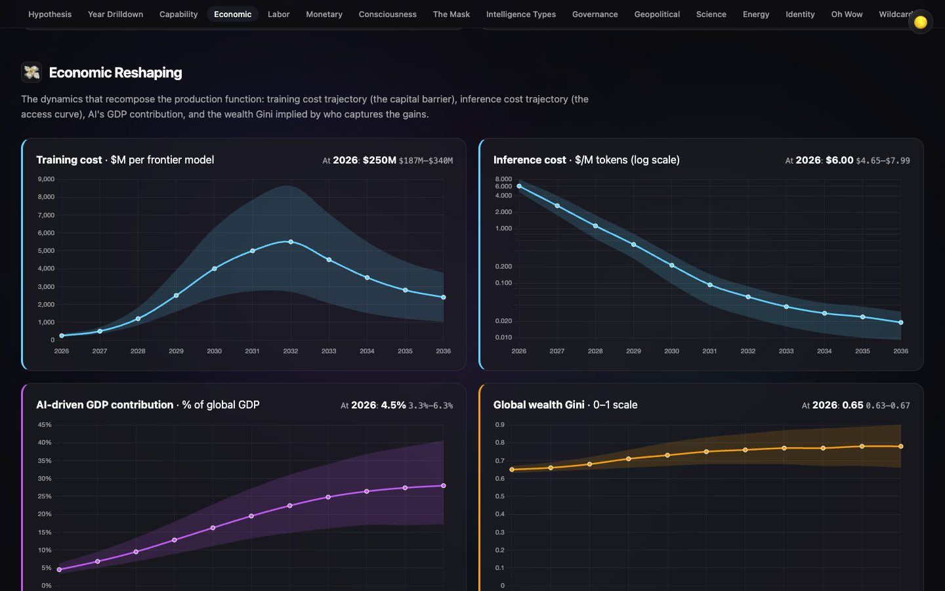The width and height of the screenshot is (945, 591).
Task: Select Inference cost 2033 data point
Action: click(786, 307)
